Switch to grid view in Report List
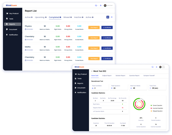This screenshot has height=135, width=172. (x=108, y=17)
